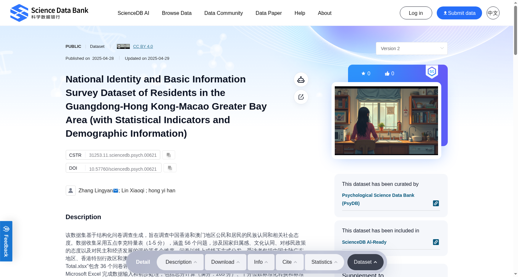
Task: Expand the Statistics section menu
Action: click(324, 262)
